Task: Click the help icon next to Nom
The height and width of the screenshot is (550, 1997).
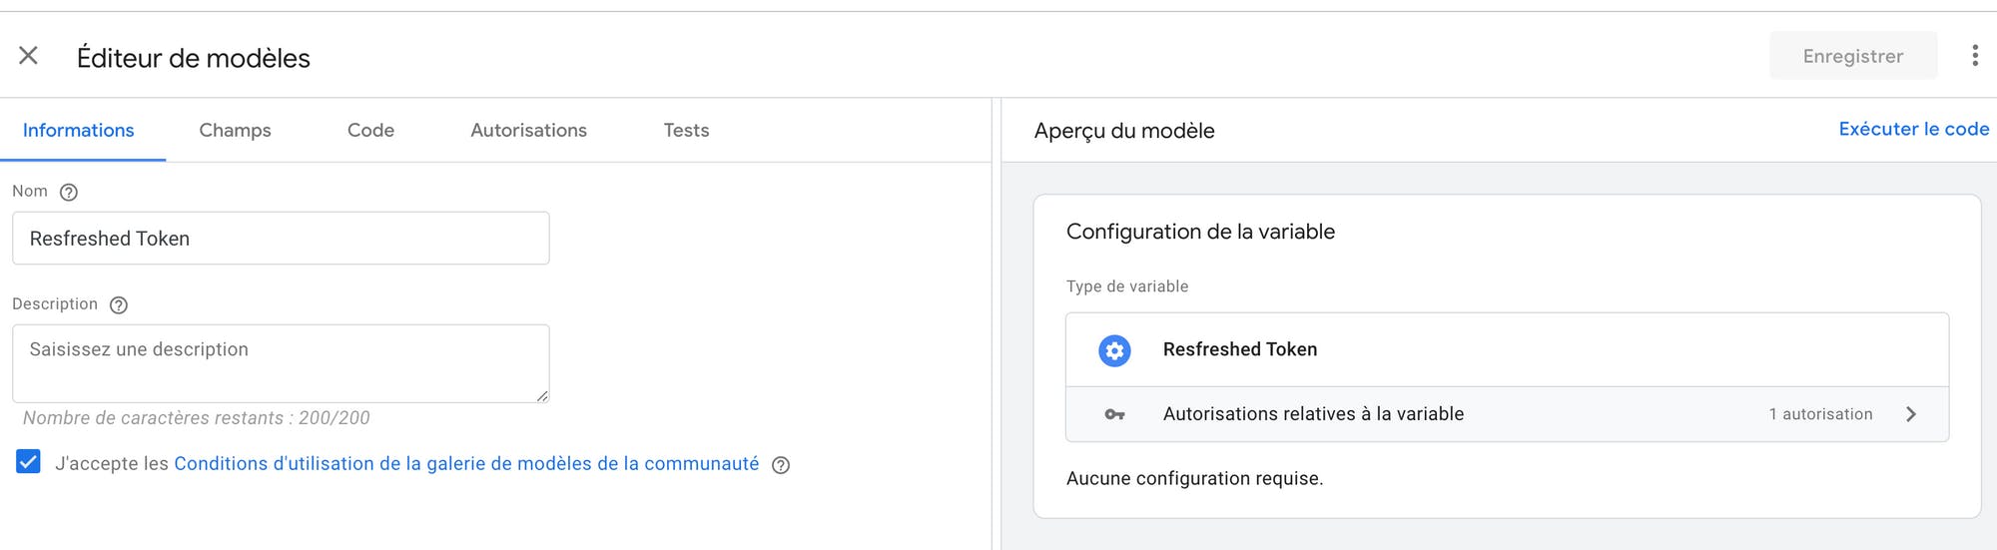Action: (69, 192)
